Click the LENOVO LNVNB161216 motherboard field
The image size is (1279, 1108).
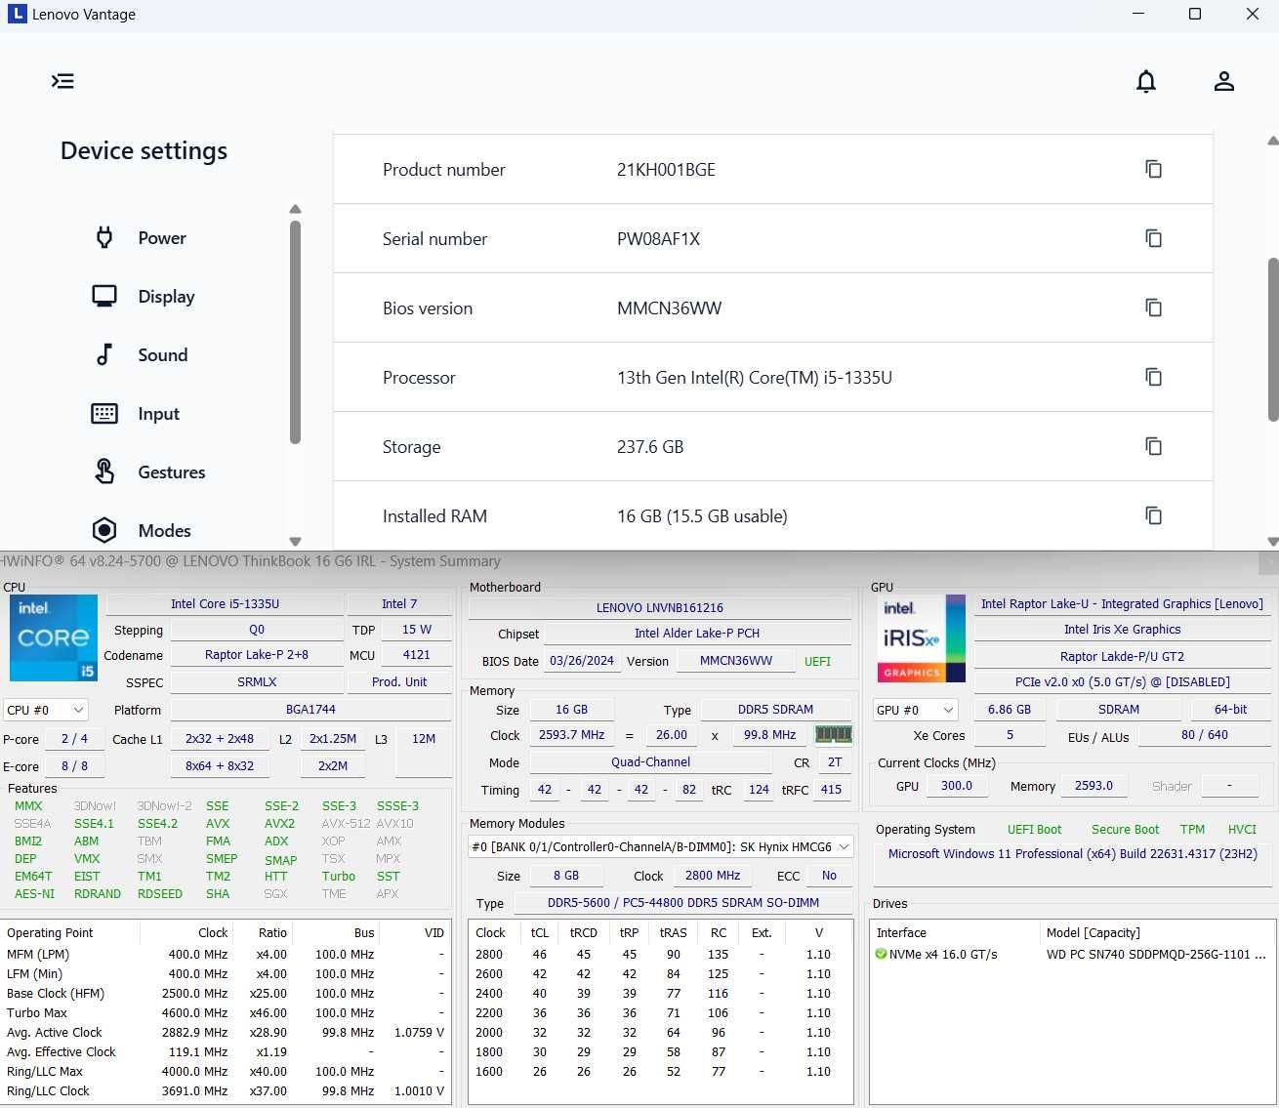click(660, 607)
